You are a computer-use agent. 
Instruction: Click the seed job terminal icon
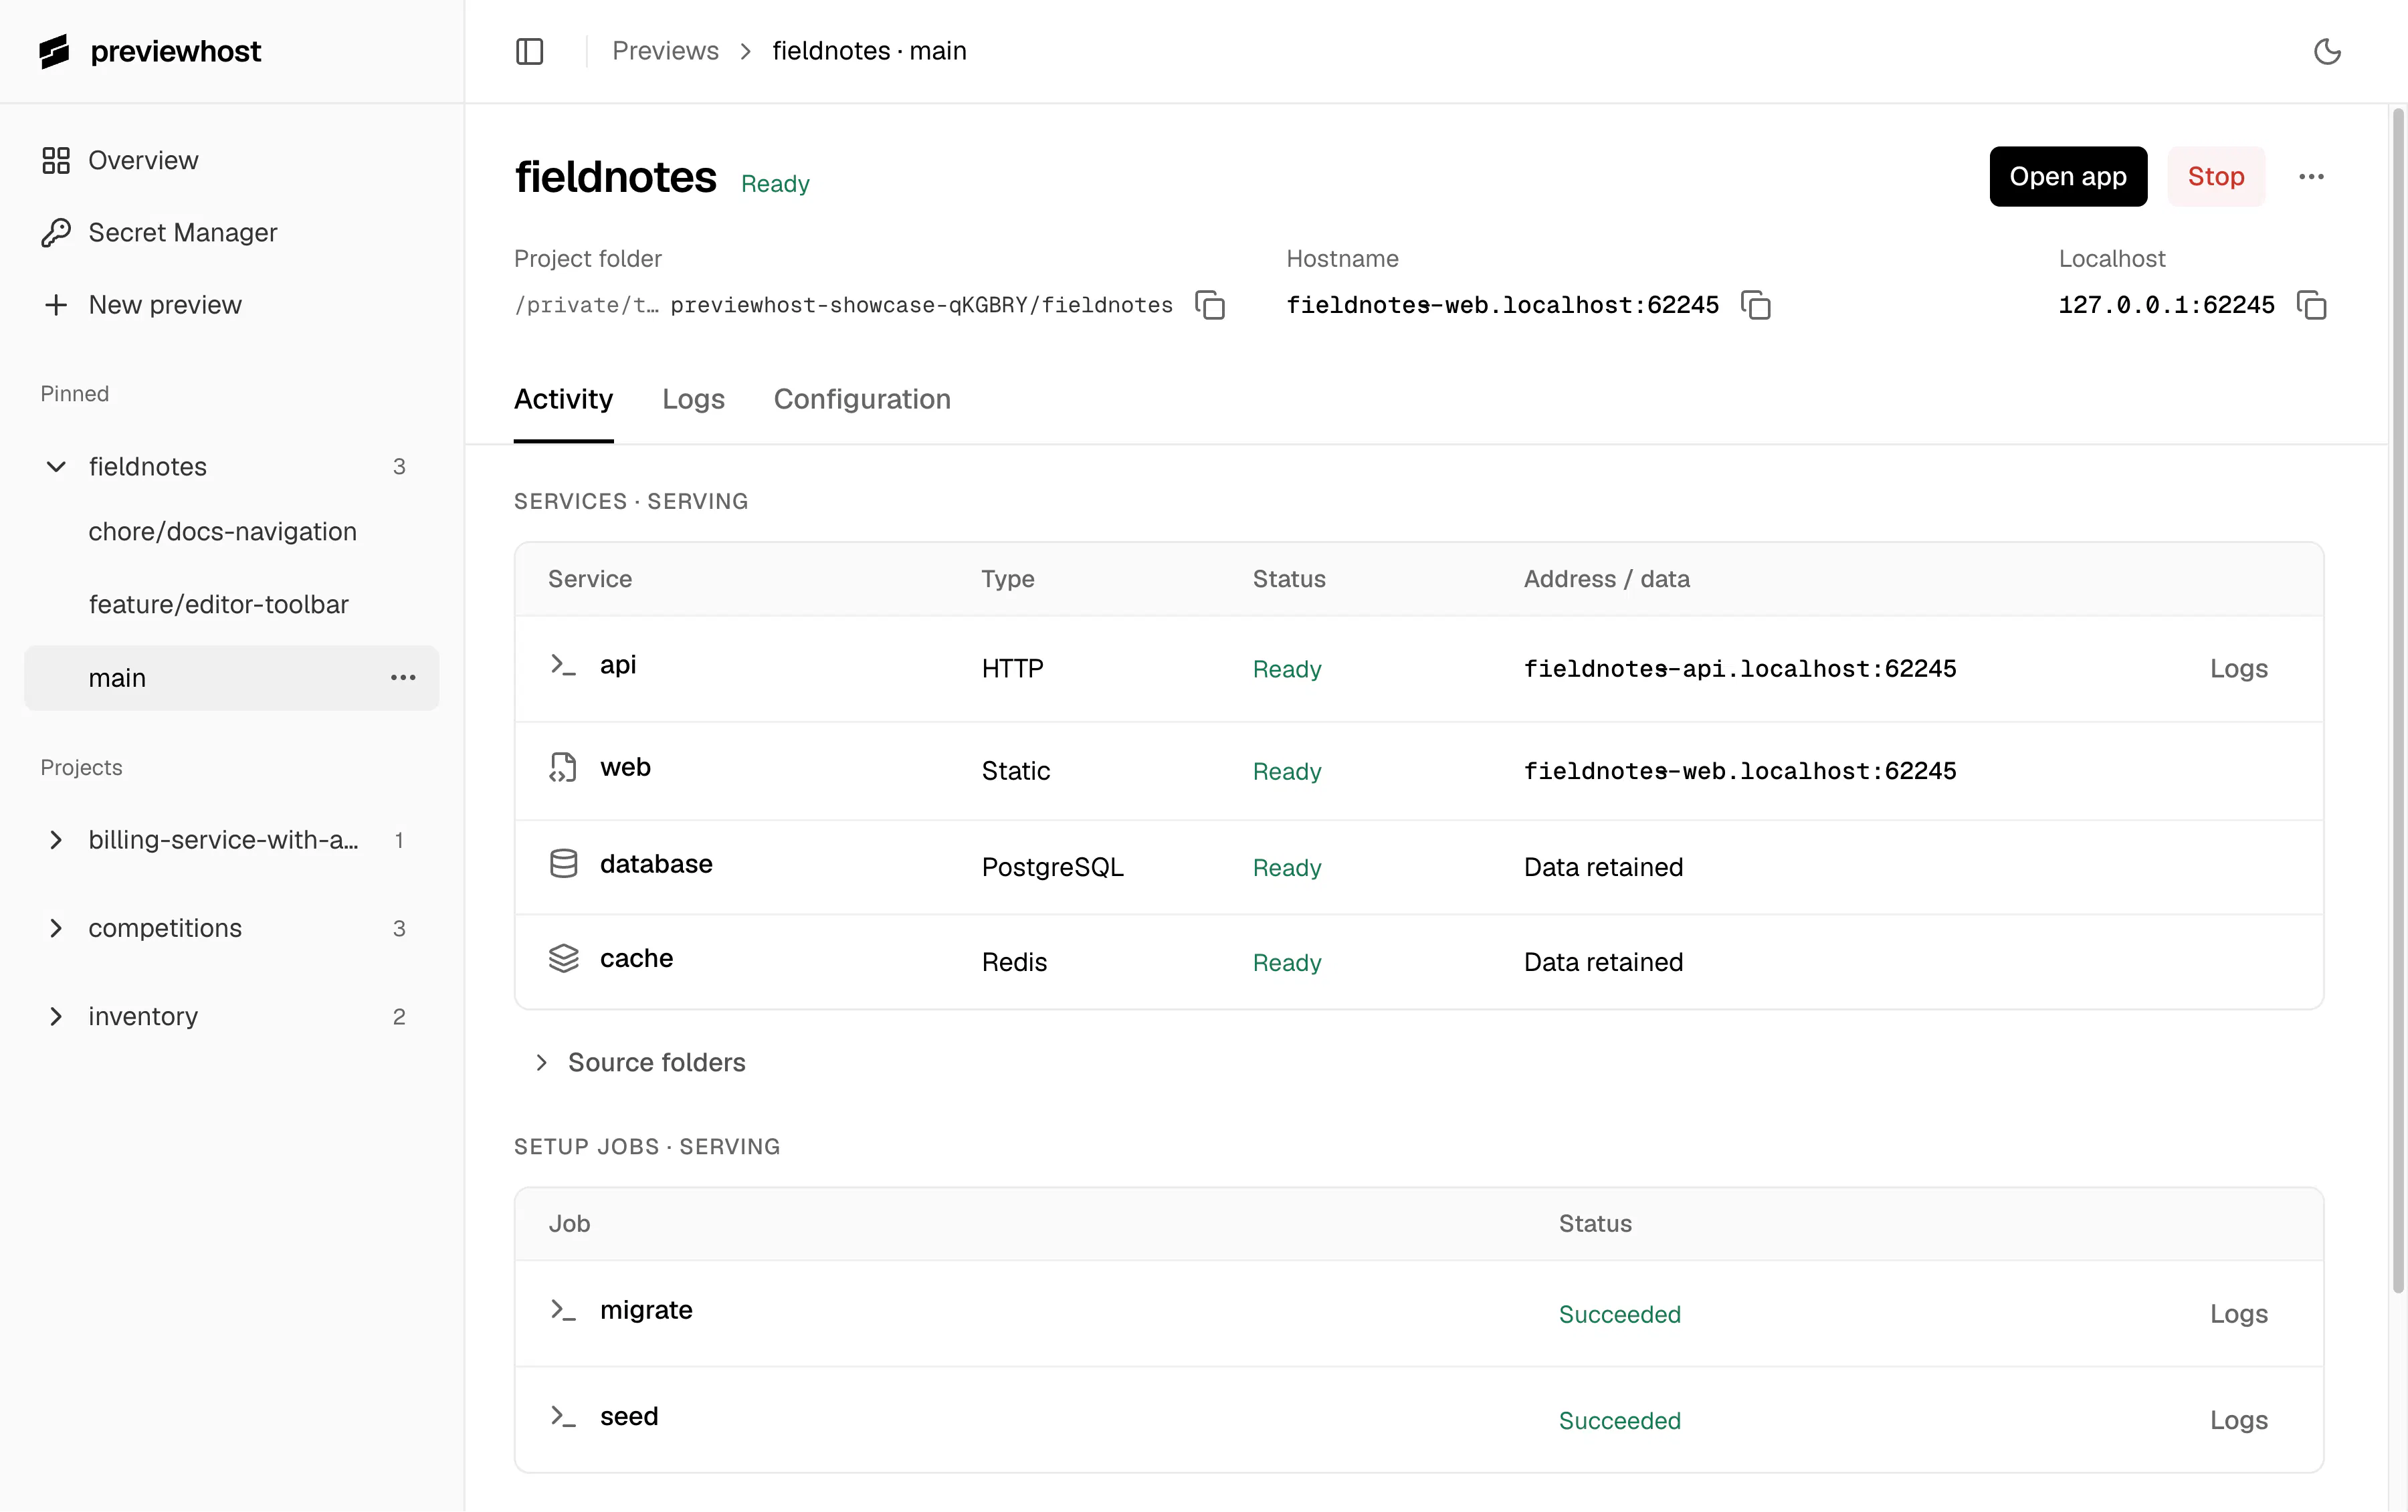563,1416
